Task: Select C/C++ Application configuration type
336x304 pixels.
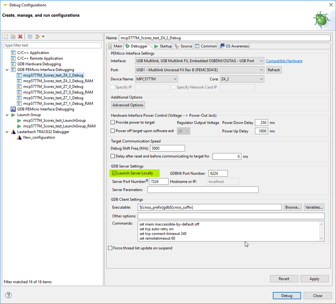Action: 33,53
